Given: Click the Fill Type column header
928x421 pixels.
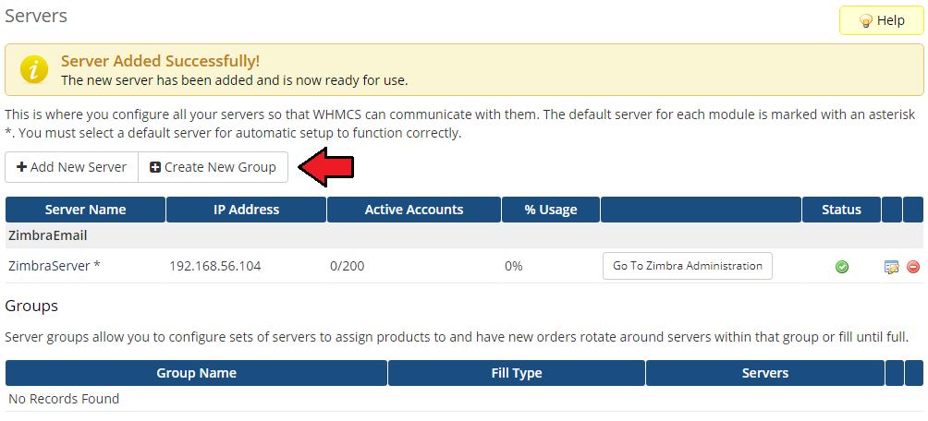Looking at the screenshot, I should tap(517, 373).
